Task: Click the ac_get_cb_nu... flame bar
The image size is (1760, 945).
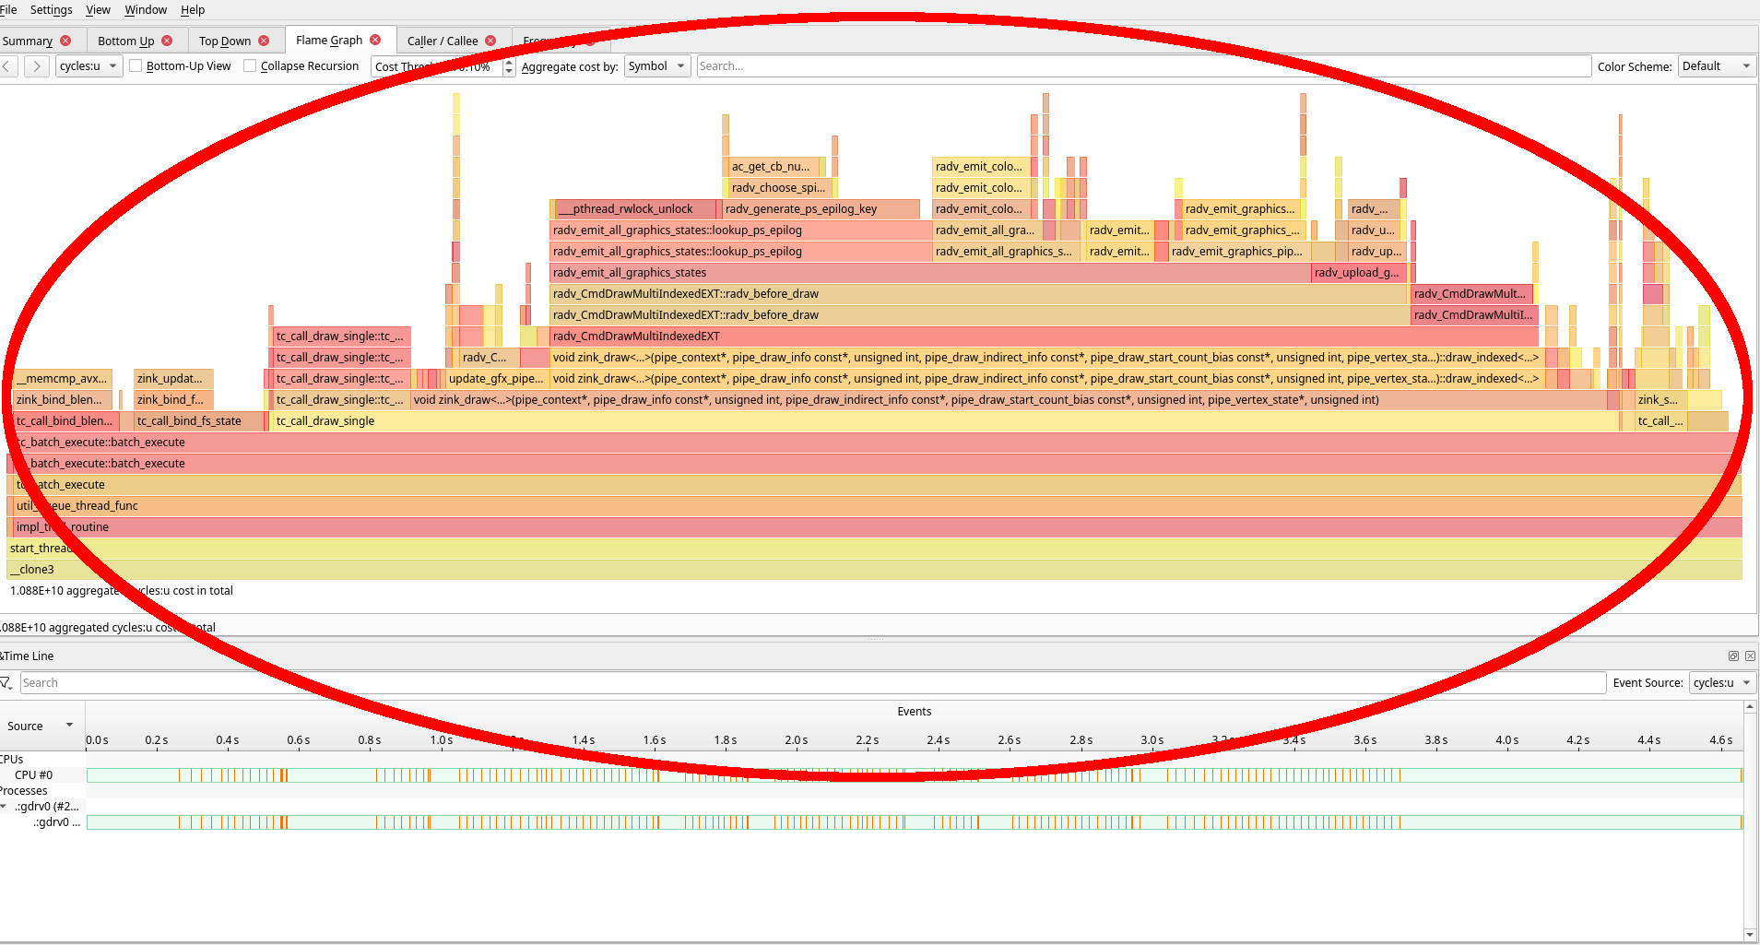Action: pos(773,167)
